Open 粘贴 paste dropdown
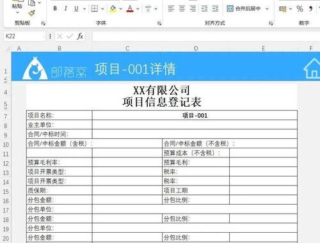The width and height of the screenshot is (320, 243). (x=17, y=13)
